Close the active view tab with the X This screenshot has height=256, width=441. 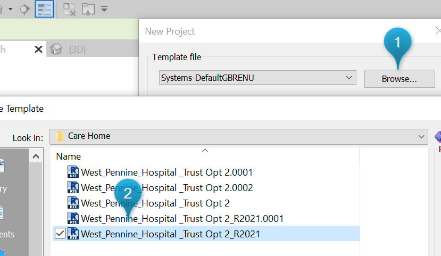point(38,49)
